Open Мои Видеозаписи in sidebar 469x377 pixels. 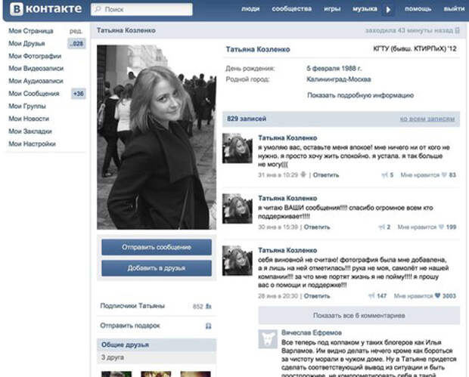[36, 69]
